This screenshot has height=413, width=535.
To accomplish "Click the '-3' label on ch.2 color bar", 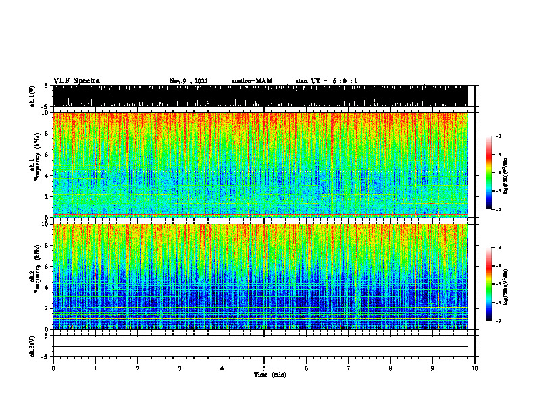I will pos(498,248).
